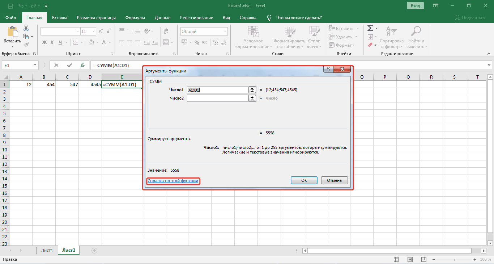Click the collapse dialog arrow beside Число1
Image resolution: width=494 pixels, height=264 pixels.
click(252, 90)
